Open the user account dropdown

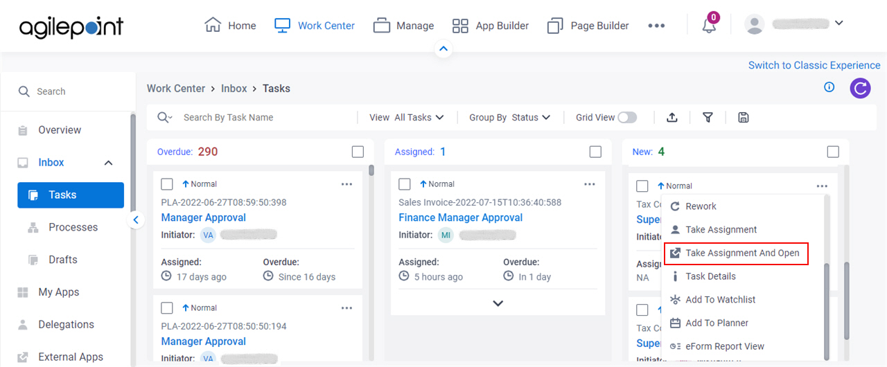(839, 23)
